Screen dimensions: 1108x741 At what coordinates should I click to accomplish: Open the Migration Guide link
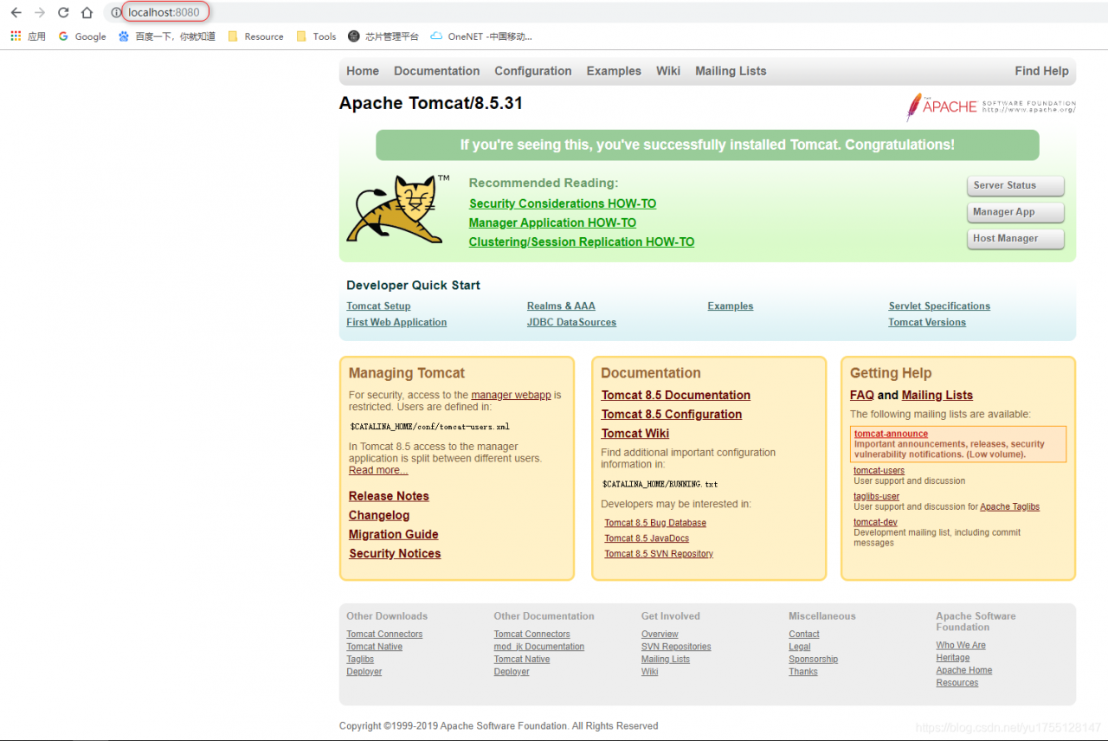click(393, 534)
